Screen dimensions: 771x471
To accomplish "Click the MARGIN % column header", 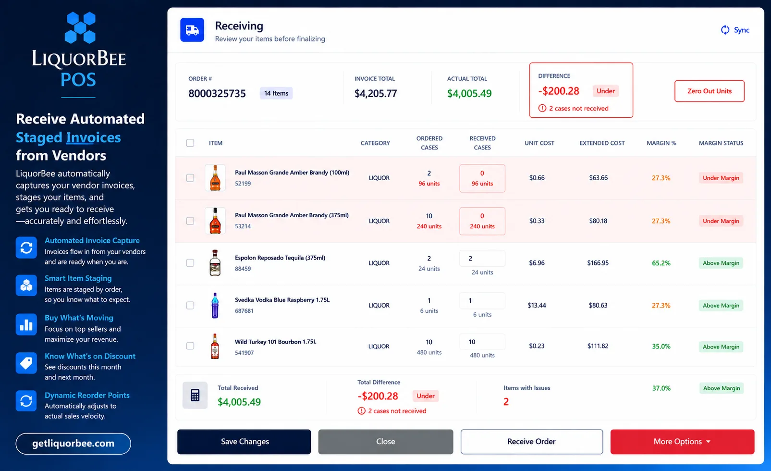I will [661, 143].
